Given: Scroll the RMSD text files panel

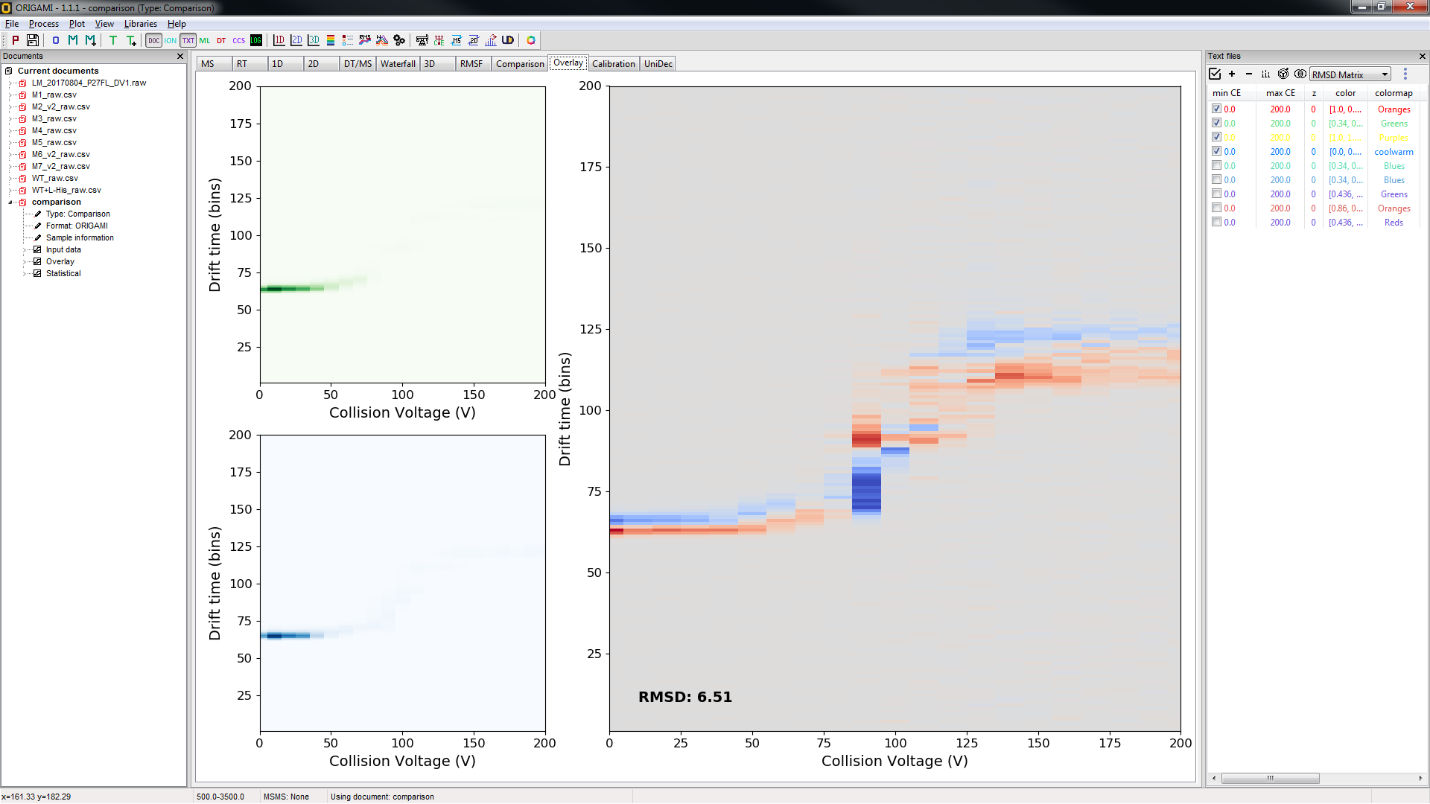Looking at the screenshot, I should point(1270,776).
